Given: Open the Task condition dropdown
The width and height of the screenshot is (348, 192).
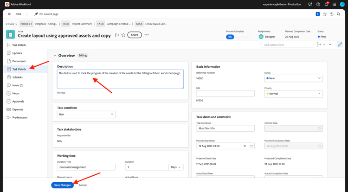Looking at the screenshot, I should coord(86,114).
